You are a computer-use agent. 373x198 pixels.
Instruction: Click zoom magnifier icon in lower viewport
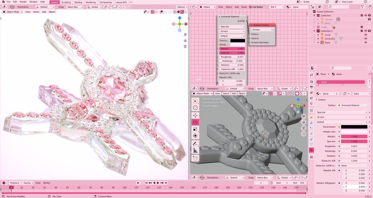[304, 117]
